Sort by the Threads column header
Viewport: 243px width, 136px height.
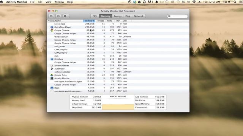(x=100, y=21)
